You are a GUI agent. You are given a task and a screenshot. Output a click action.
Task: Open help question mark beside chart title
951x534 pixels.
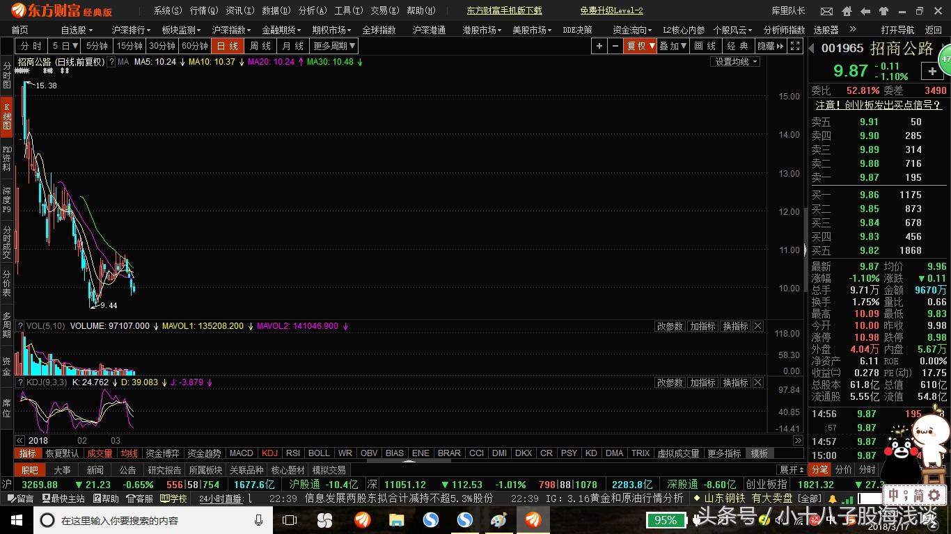111,62
